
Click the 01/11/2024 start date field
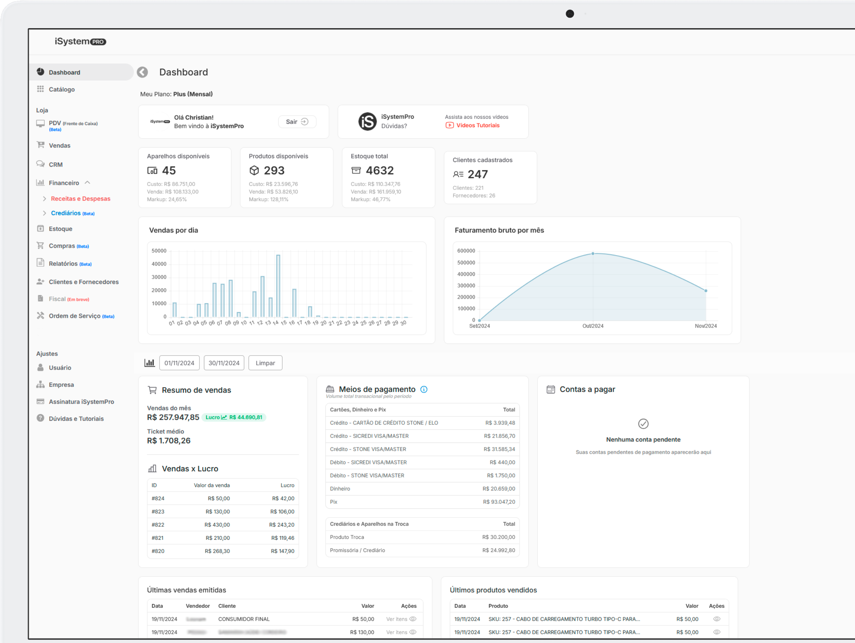point(179,363)
